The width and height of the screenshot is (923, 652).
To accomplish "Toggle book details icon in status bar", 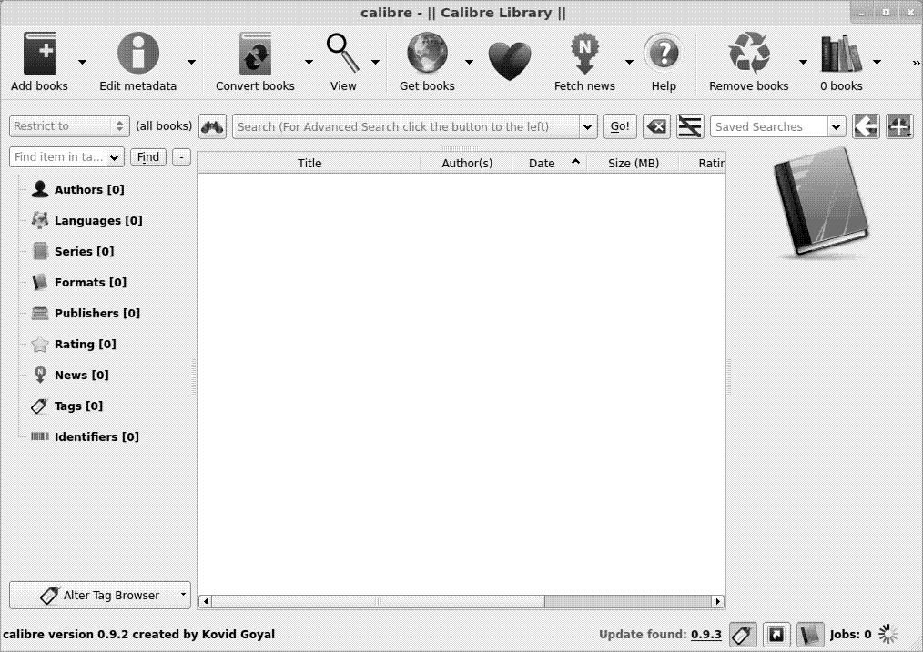I will click(810, 635).
